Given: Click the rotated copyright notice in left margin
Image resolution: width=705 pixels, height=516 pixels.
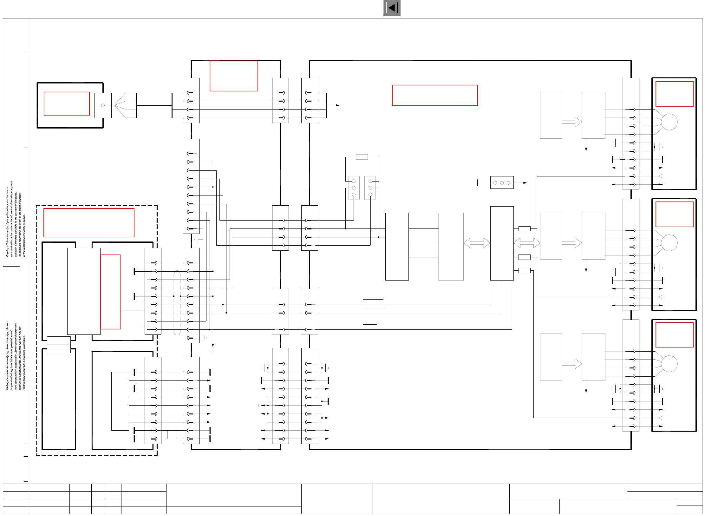Looking at the screenshot, I should click(x=15, y=219).
